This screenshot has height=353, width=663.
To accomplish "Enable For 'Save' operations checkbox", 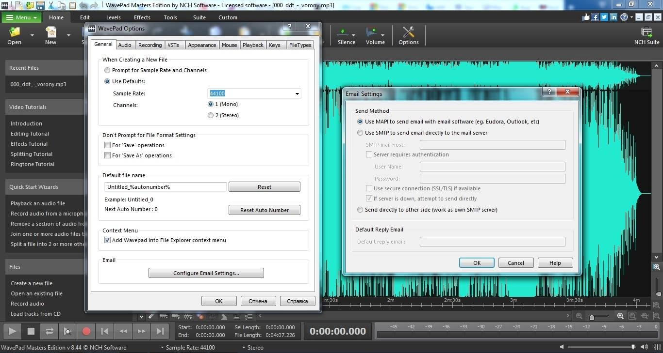I will point(108,145).
